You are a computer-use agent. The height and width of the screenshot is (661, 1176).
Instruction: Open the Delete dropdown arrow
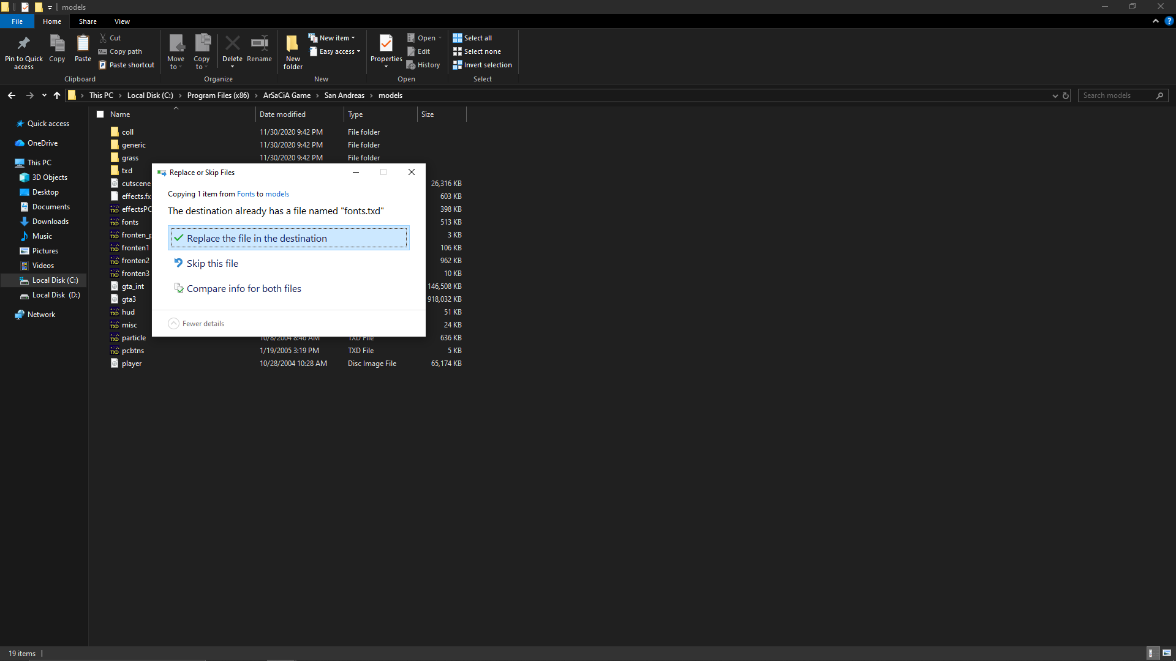[232, 67]
